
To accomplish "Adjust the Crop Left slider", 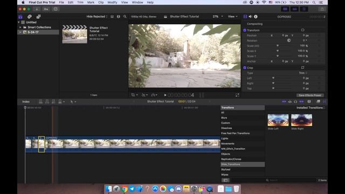I will click(273, 78).
